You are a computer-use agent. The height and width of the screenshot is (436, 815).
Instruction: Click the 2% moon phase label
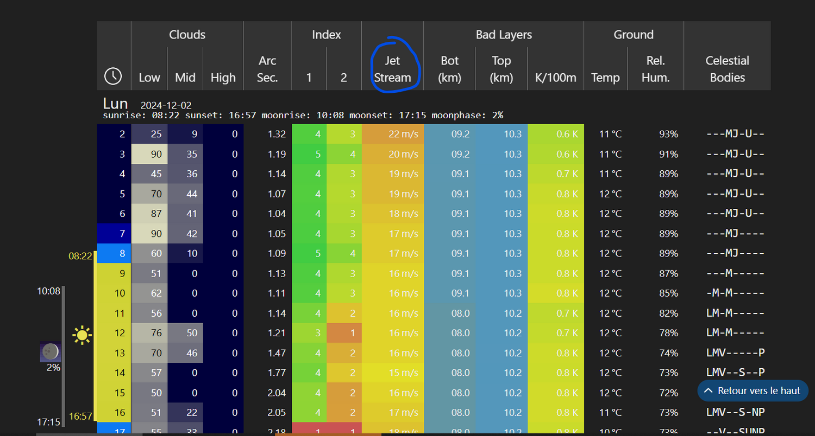(x=53, y=367)
